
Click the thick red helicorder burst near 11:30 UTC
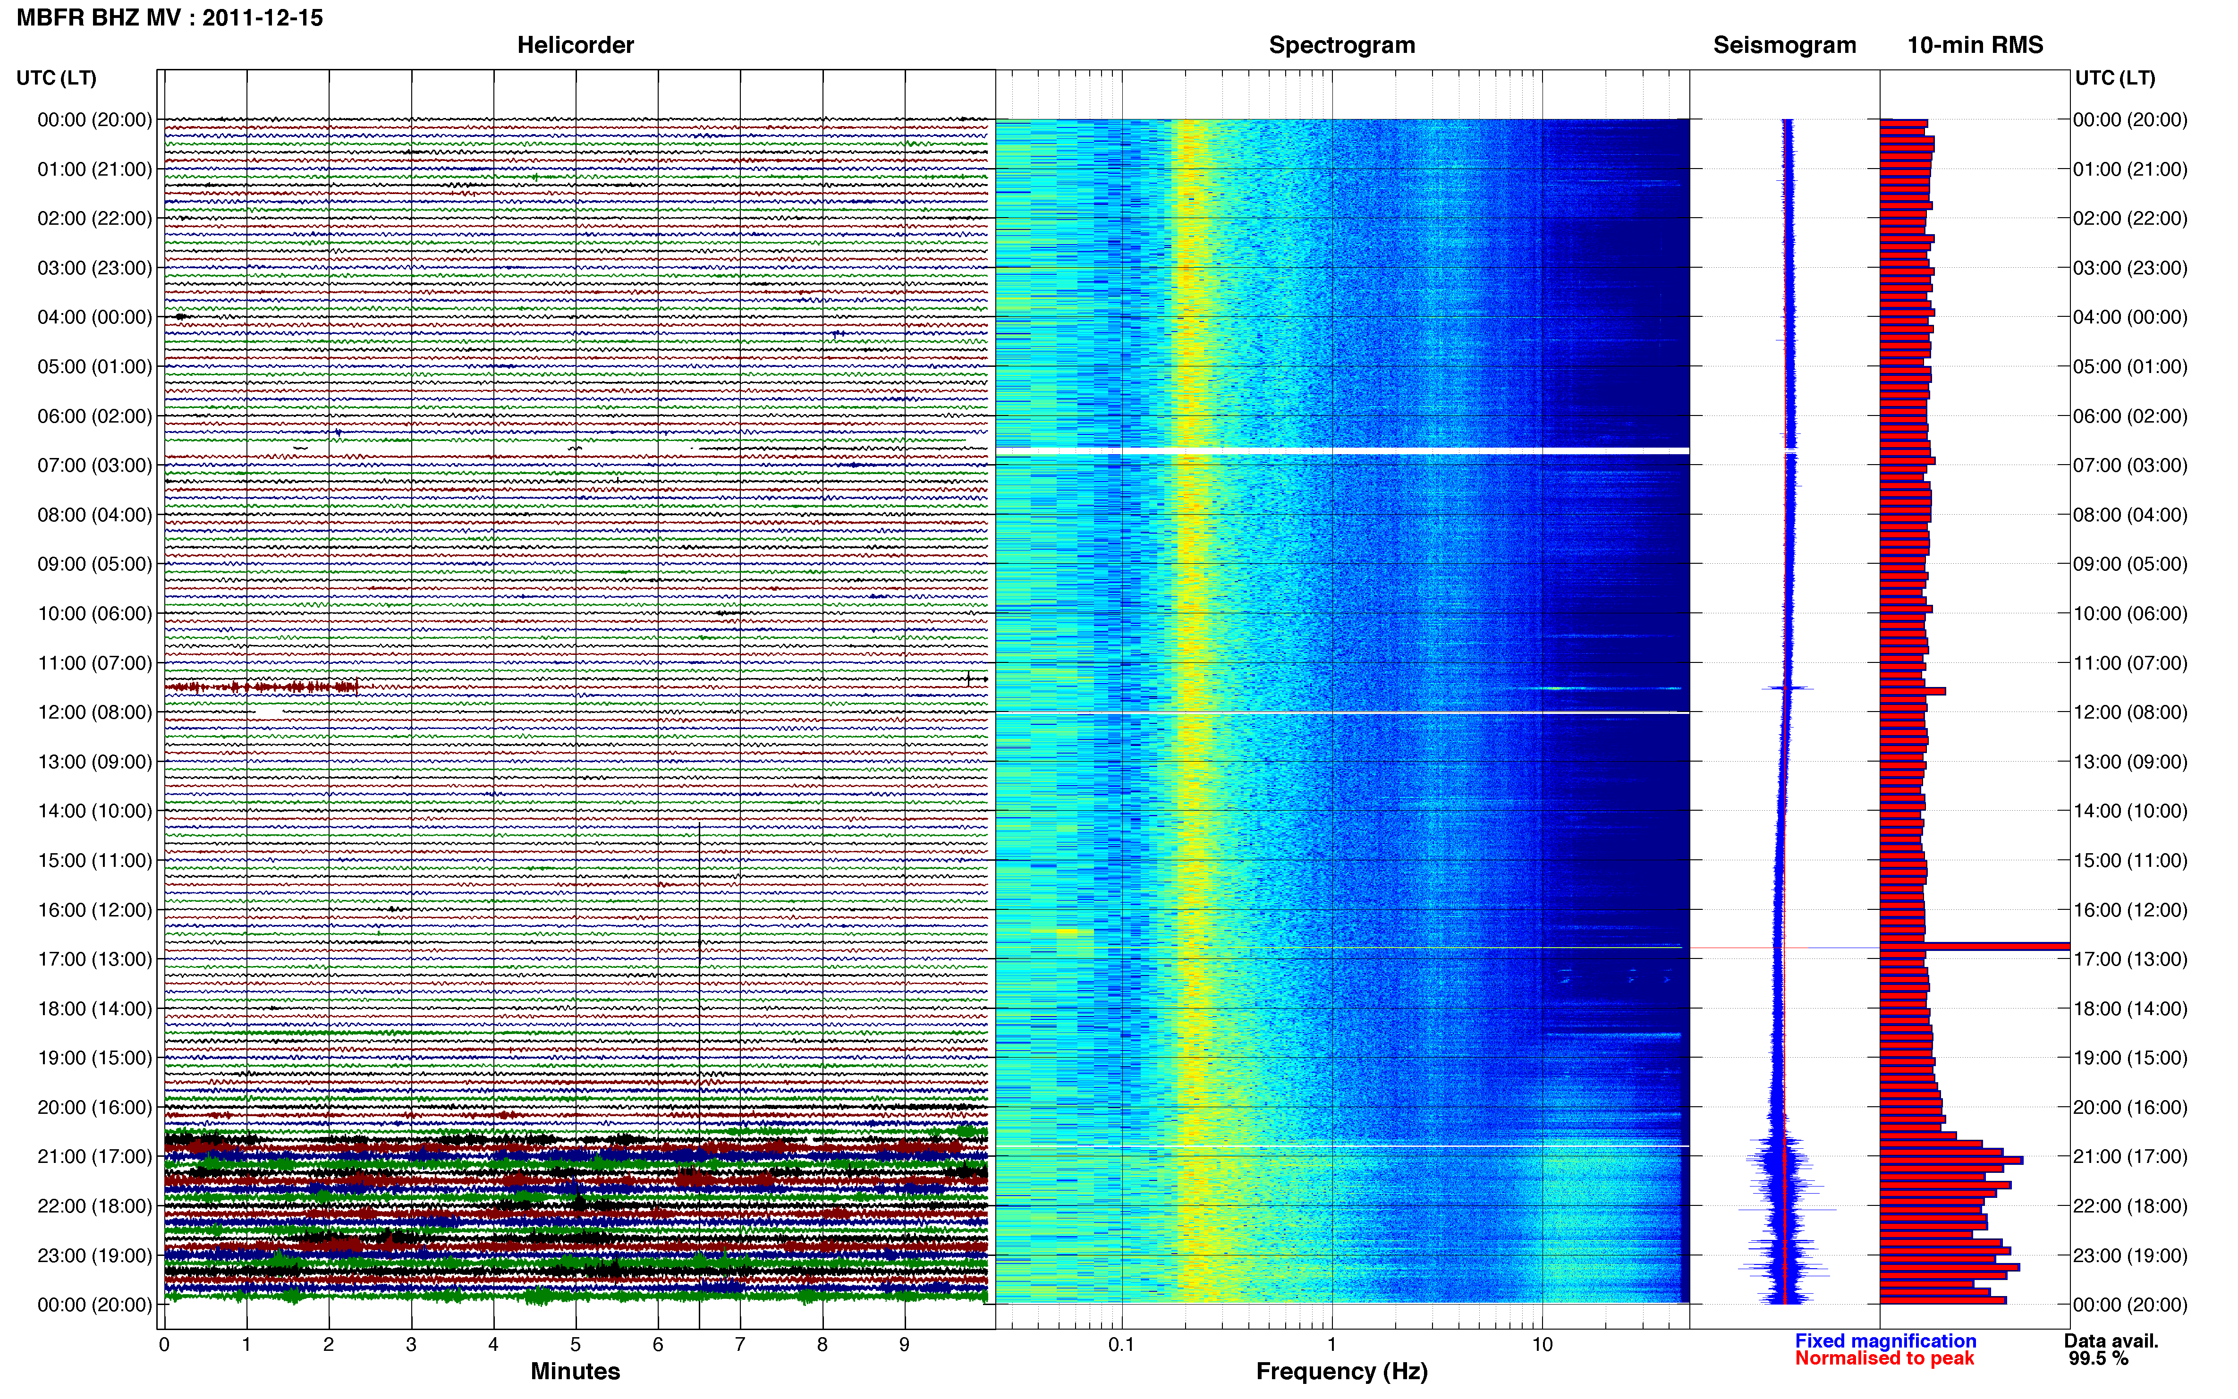click(262, 687)
